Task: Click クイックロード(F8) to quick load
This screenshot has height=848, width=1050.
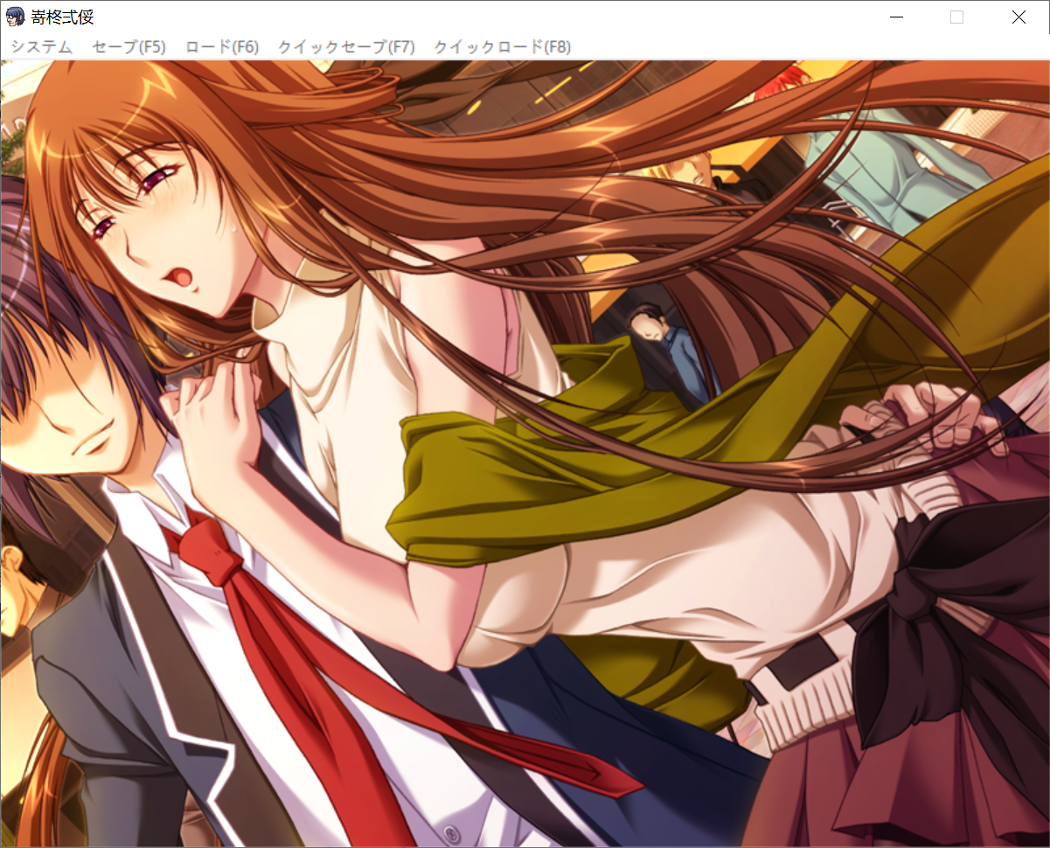Action: (503, 47)
